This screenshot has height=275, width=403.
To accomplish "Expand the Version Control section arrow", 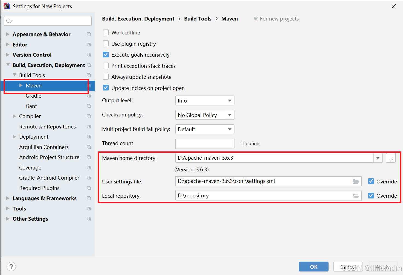I will tap(8, 55).
